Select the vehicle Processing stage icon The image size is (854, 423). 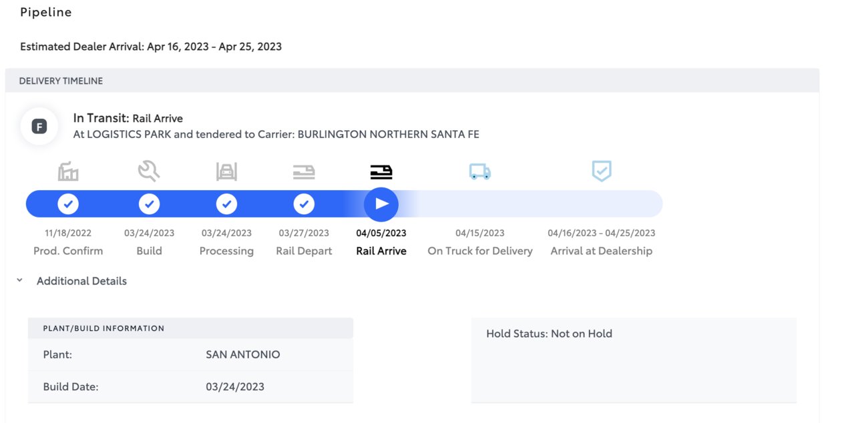226,171
